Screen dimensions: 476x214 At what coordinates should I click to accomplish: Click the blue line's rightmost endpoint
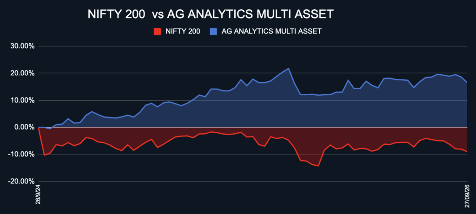[467, 83]
